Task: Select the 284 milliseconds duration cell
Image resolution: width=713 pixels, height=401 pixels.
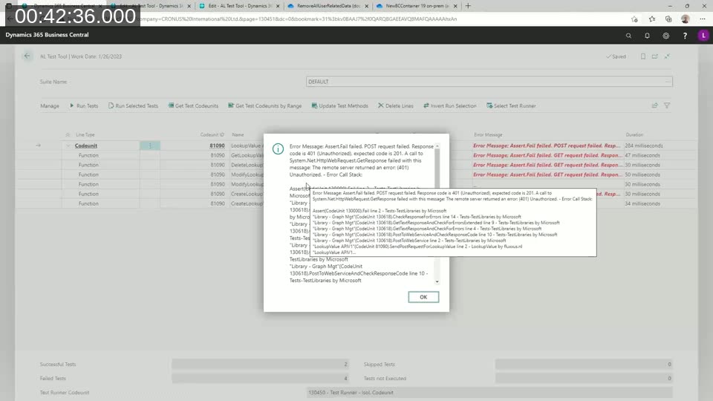Action: point(643,146)
